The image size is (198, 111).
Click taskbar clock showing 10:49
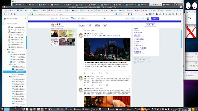(x=180, y=109)
